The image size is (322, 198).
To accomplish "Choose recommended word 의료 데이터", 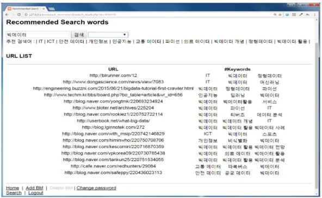I will pyautogui.click(x=197, y=41).
